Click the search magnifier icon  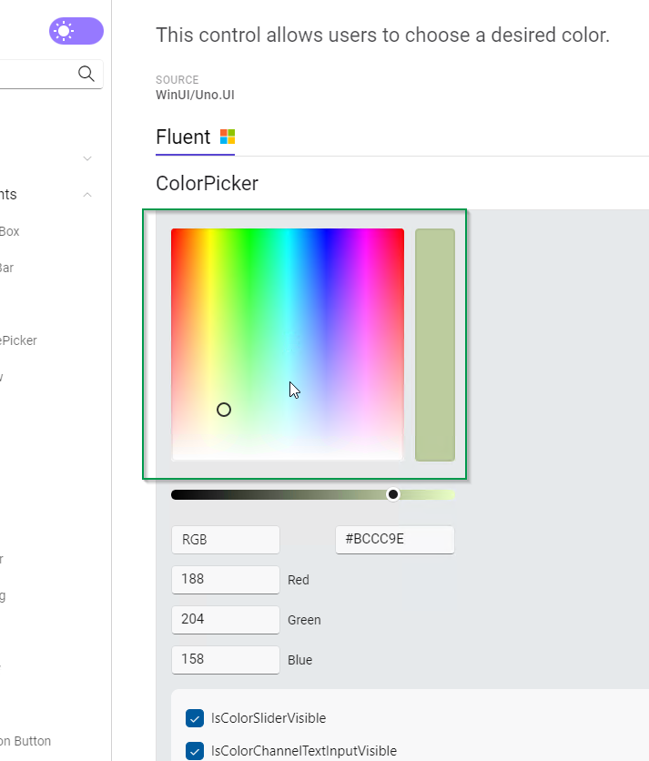[x=86, y=74]
